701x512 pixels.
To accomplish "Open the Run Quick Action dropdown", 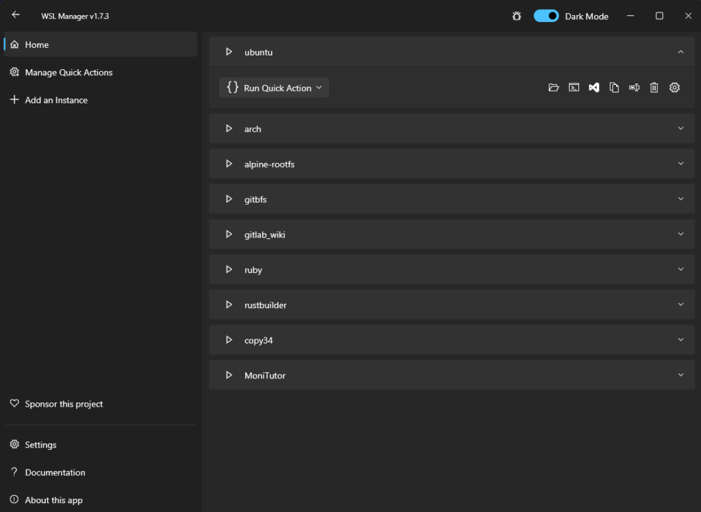I will [x=274, y=88].
